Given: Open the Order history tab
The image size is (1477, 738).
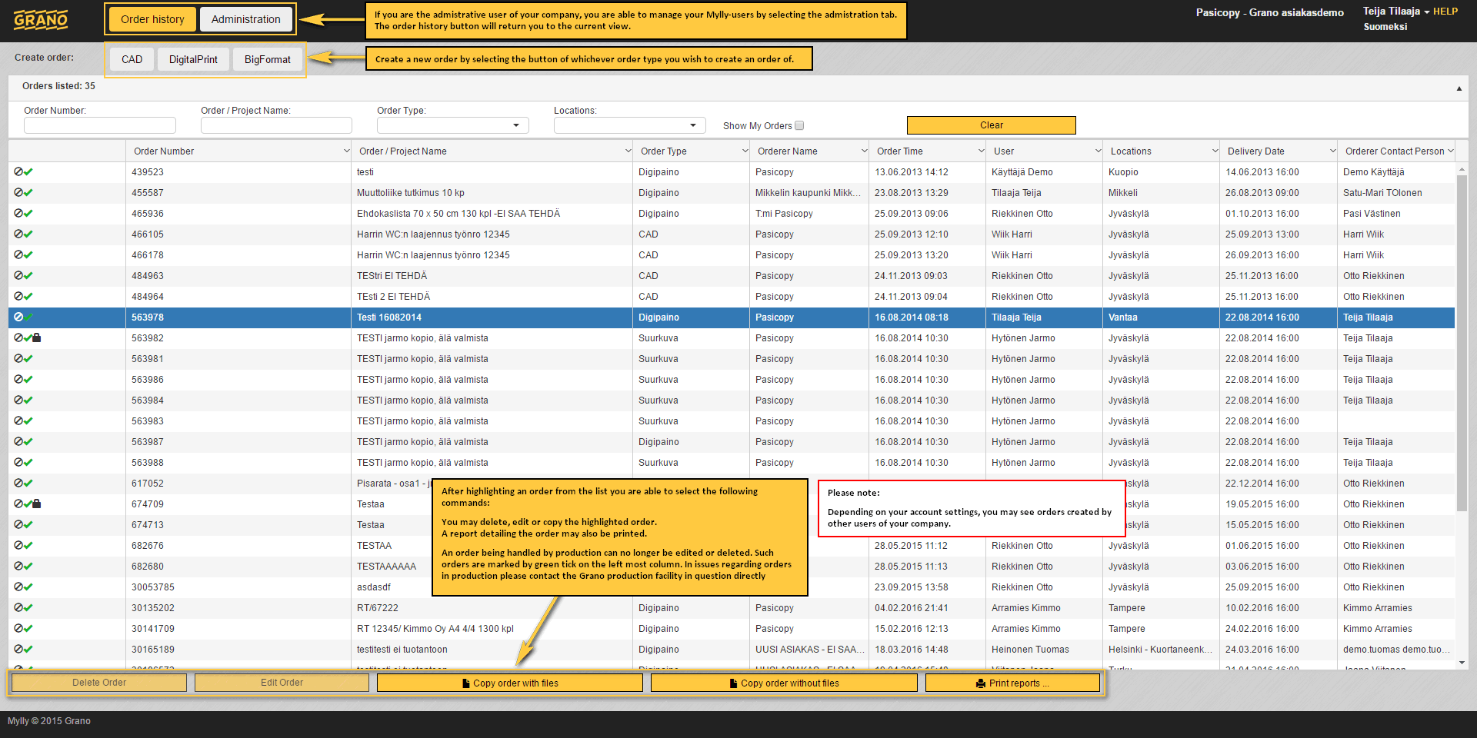Looking at the screenshot, I should 152,19.
